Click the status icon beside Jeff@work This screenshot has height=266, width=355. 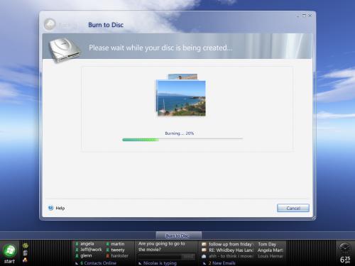click(x=77, y=250)
